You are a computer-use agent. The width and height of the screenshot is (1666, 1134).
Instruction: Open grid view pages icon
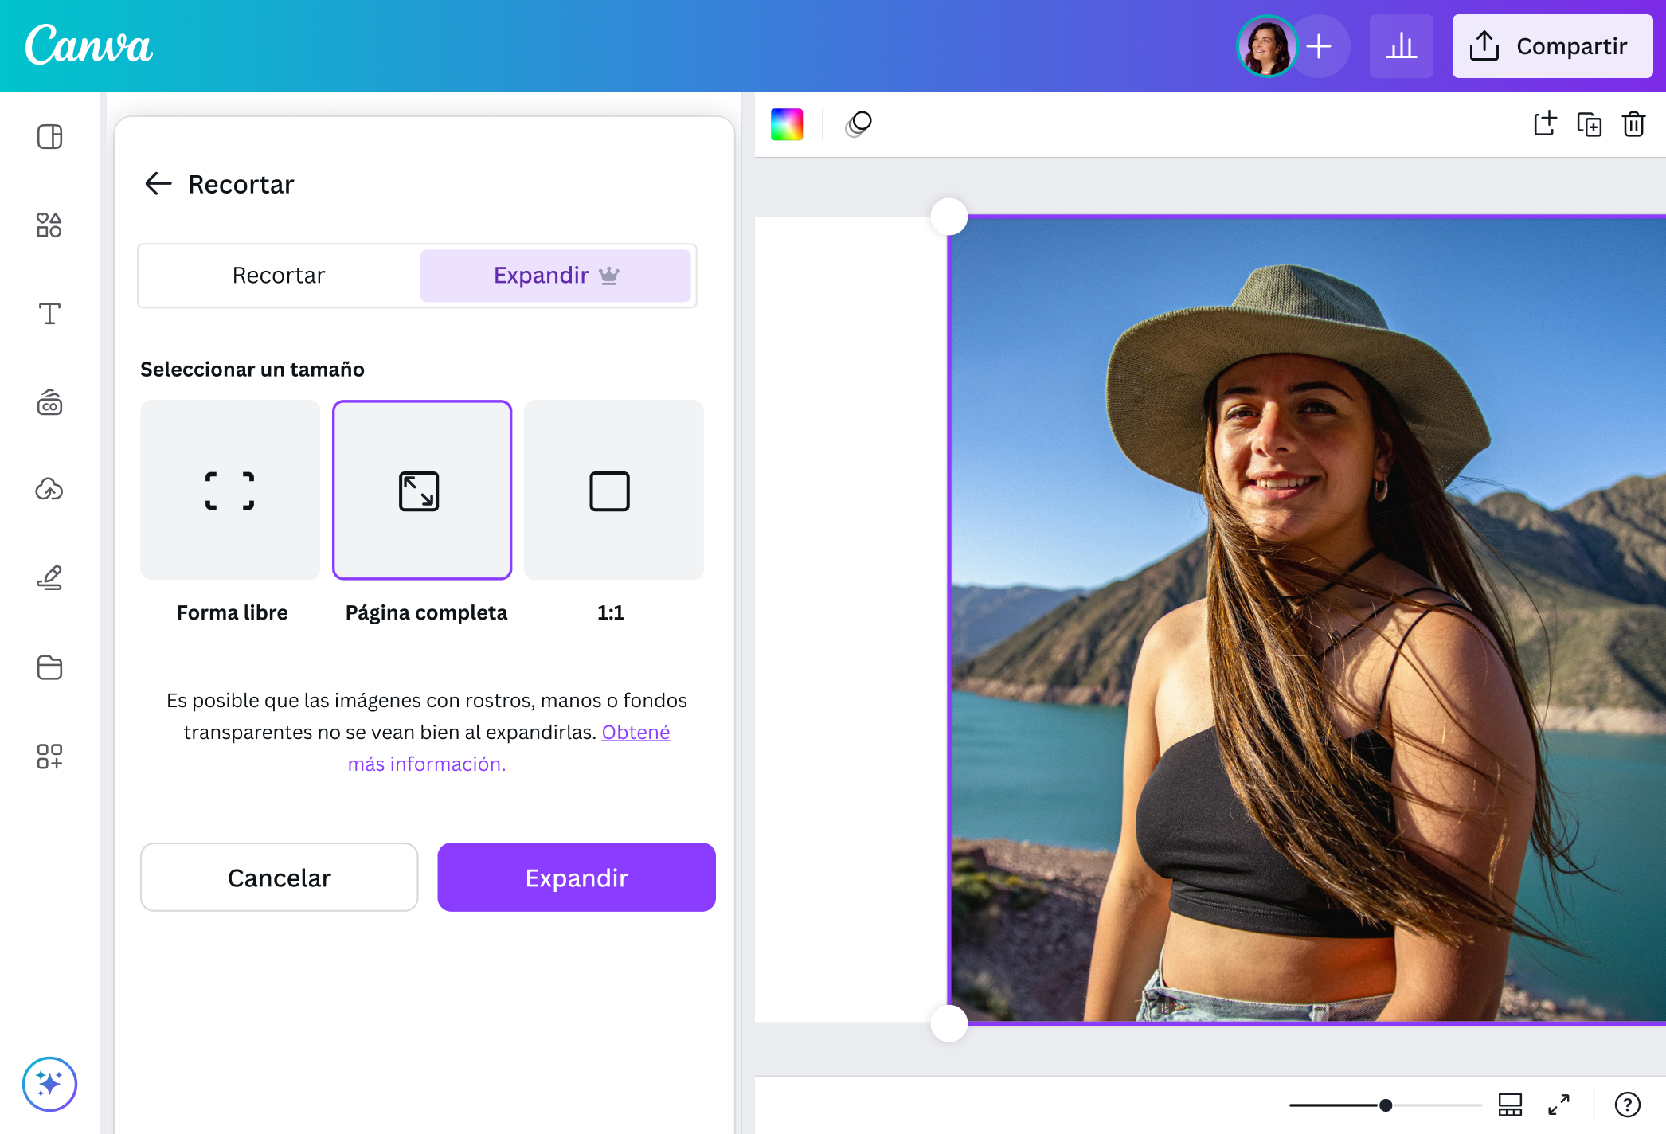1510,1105
